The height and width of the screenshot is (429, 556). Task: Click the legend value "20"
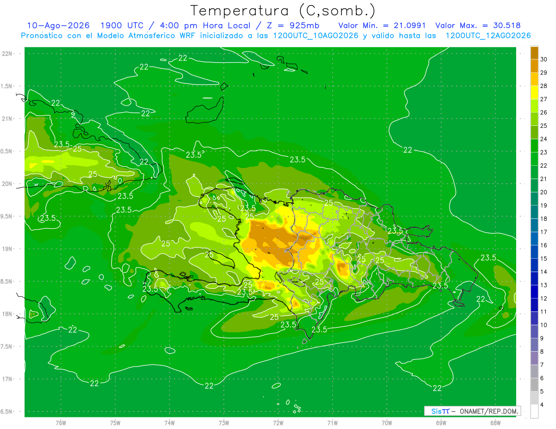(x=543, y=192)
